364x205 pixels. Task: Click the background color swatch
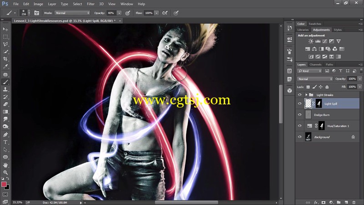tap(7, 187)
